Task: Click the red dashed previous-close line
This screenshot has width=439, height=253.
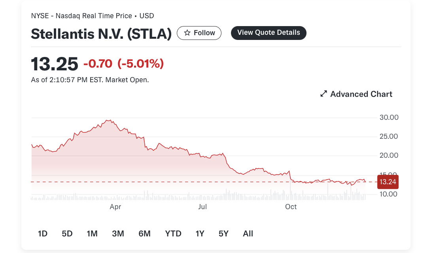Action: point(204,182)
